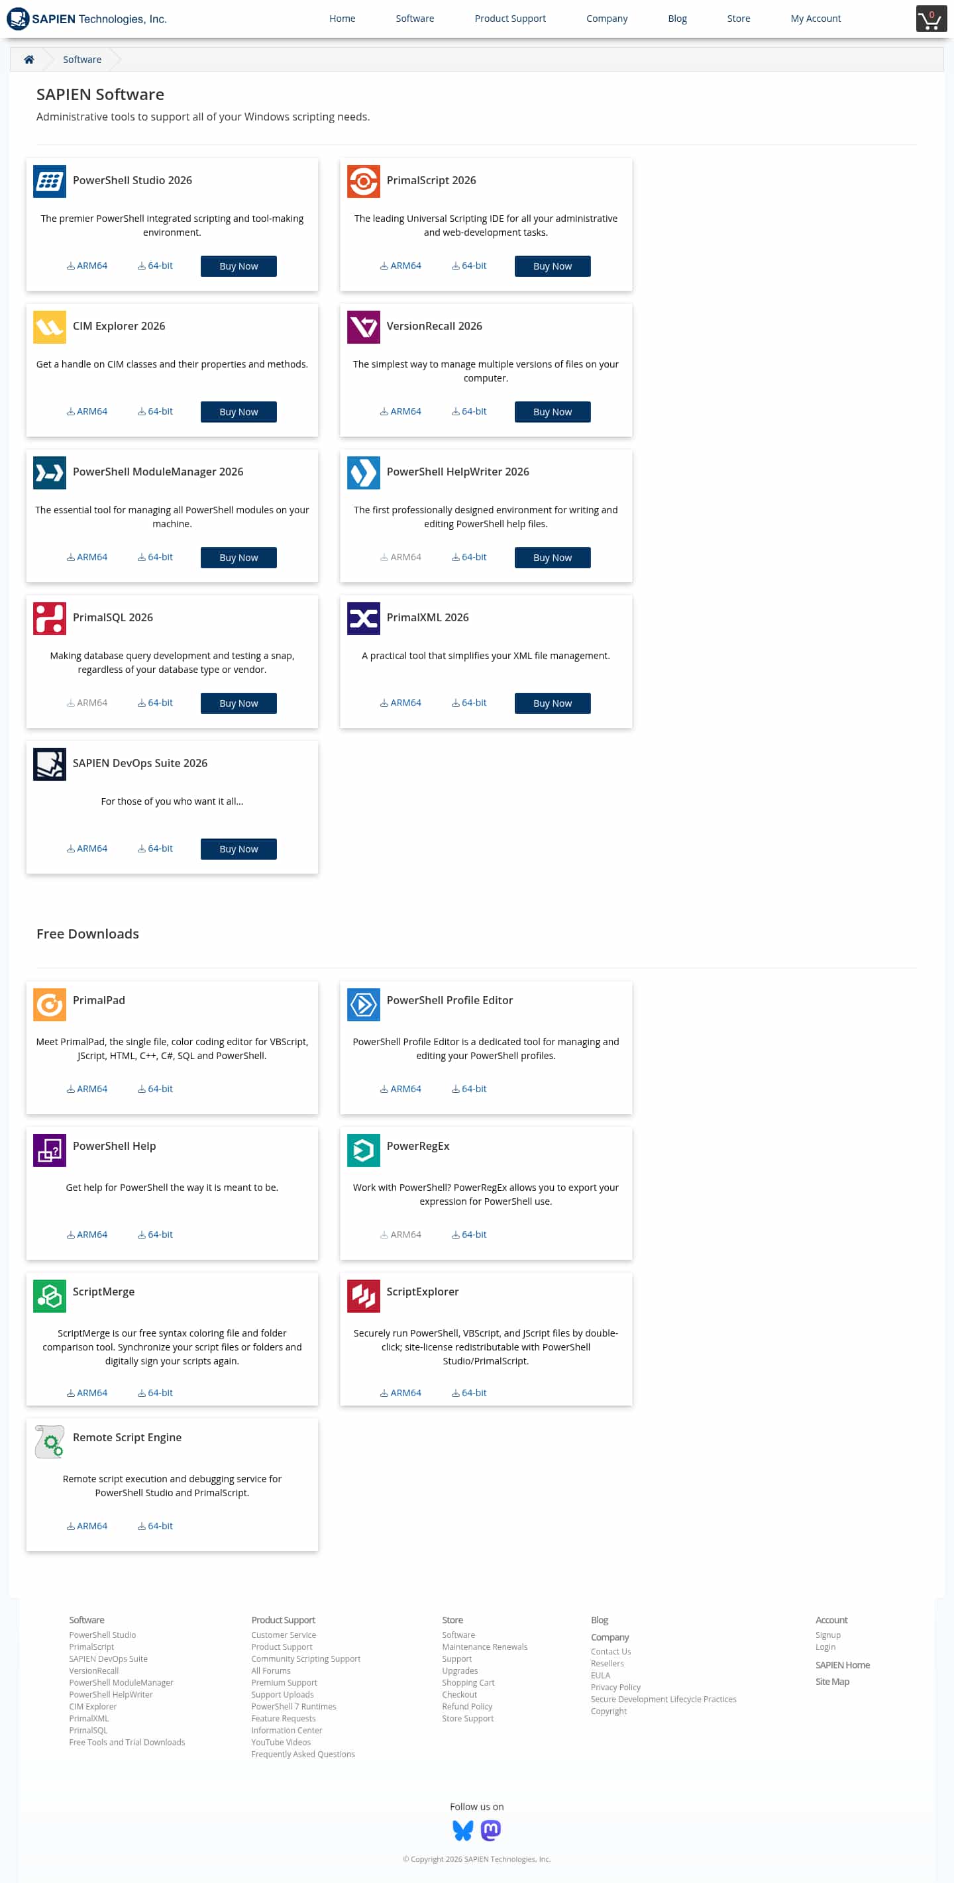The width and height of the screenshot is (954, 1883).
Task: Open the Software menu in top navigation
Action: (x=415, y=19)
